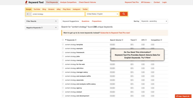
Task: Click Subscribe to Keyword Tool Pro now link
Action: tap(115, 33)
